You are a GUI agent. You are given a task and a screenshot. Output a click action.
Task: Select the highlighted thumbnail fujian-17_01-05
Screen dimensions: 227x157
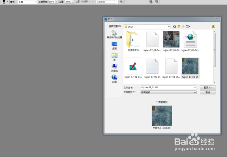point(190,68)
